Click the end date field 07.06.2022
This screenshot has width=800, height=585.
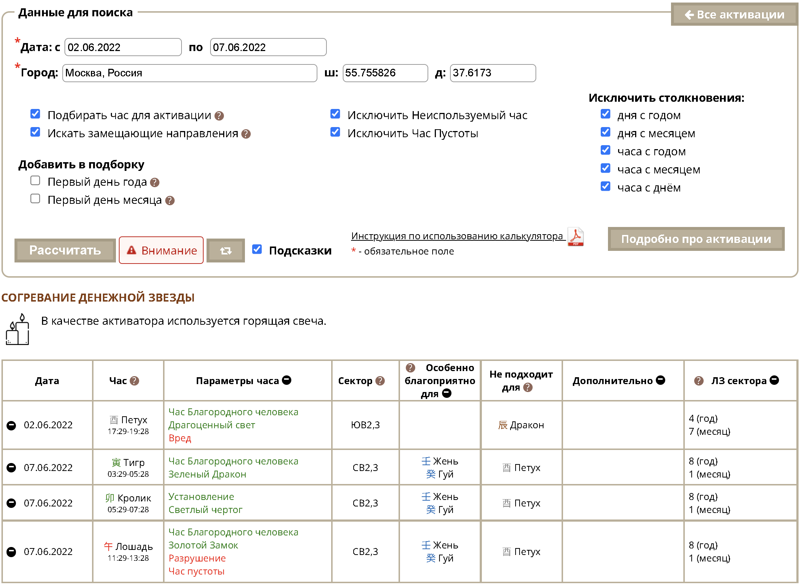[x=268, y=47]
